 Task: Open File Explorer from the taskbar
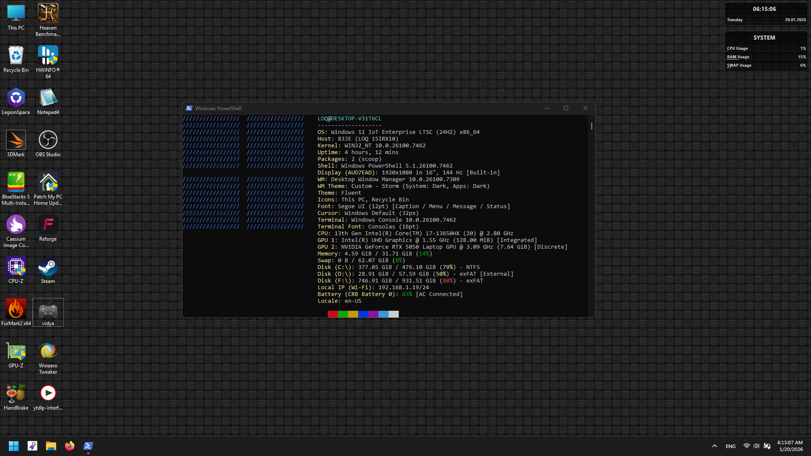click(51, 446)
